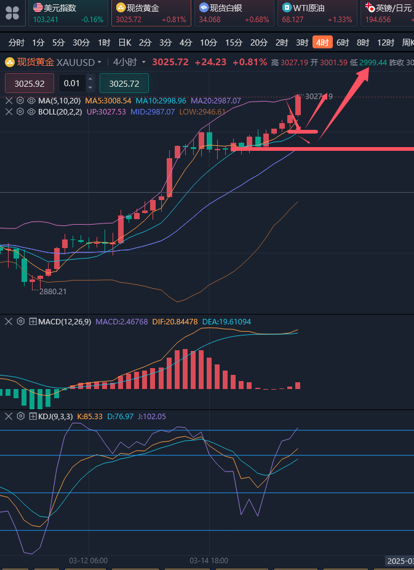The height and width of the screenshot is (570, 414).
Task: Expand the KDJ panel with the plus box
Action: 33,416
